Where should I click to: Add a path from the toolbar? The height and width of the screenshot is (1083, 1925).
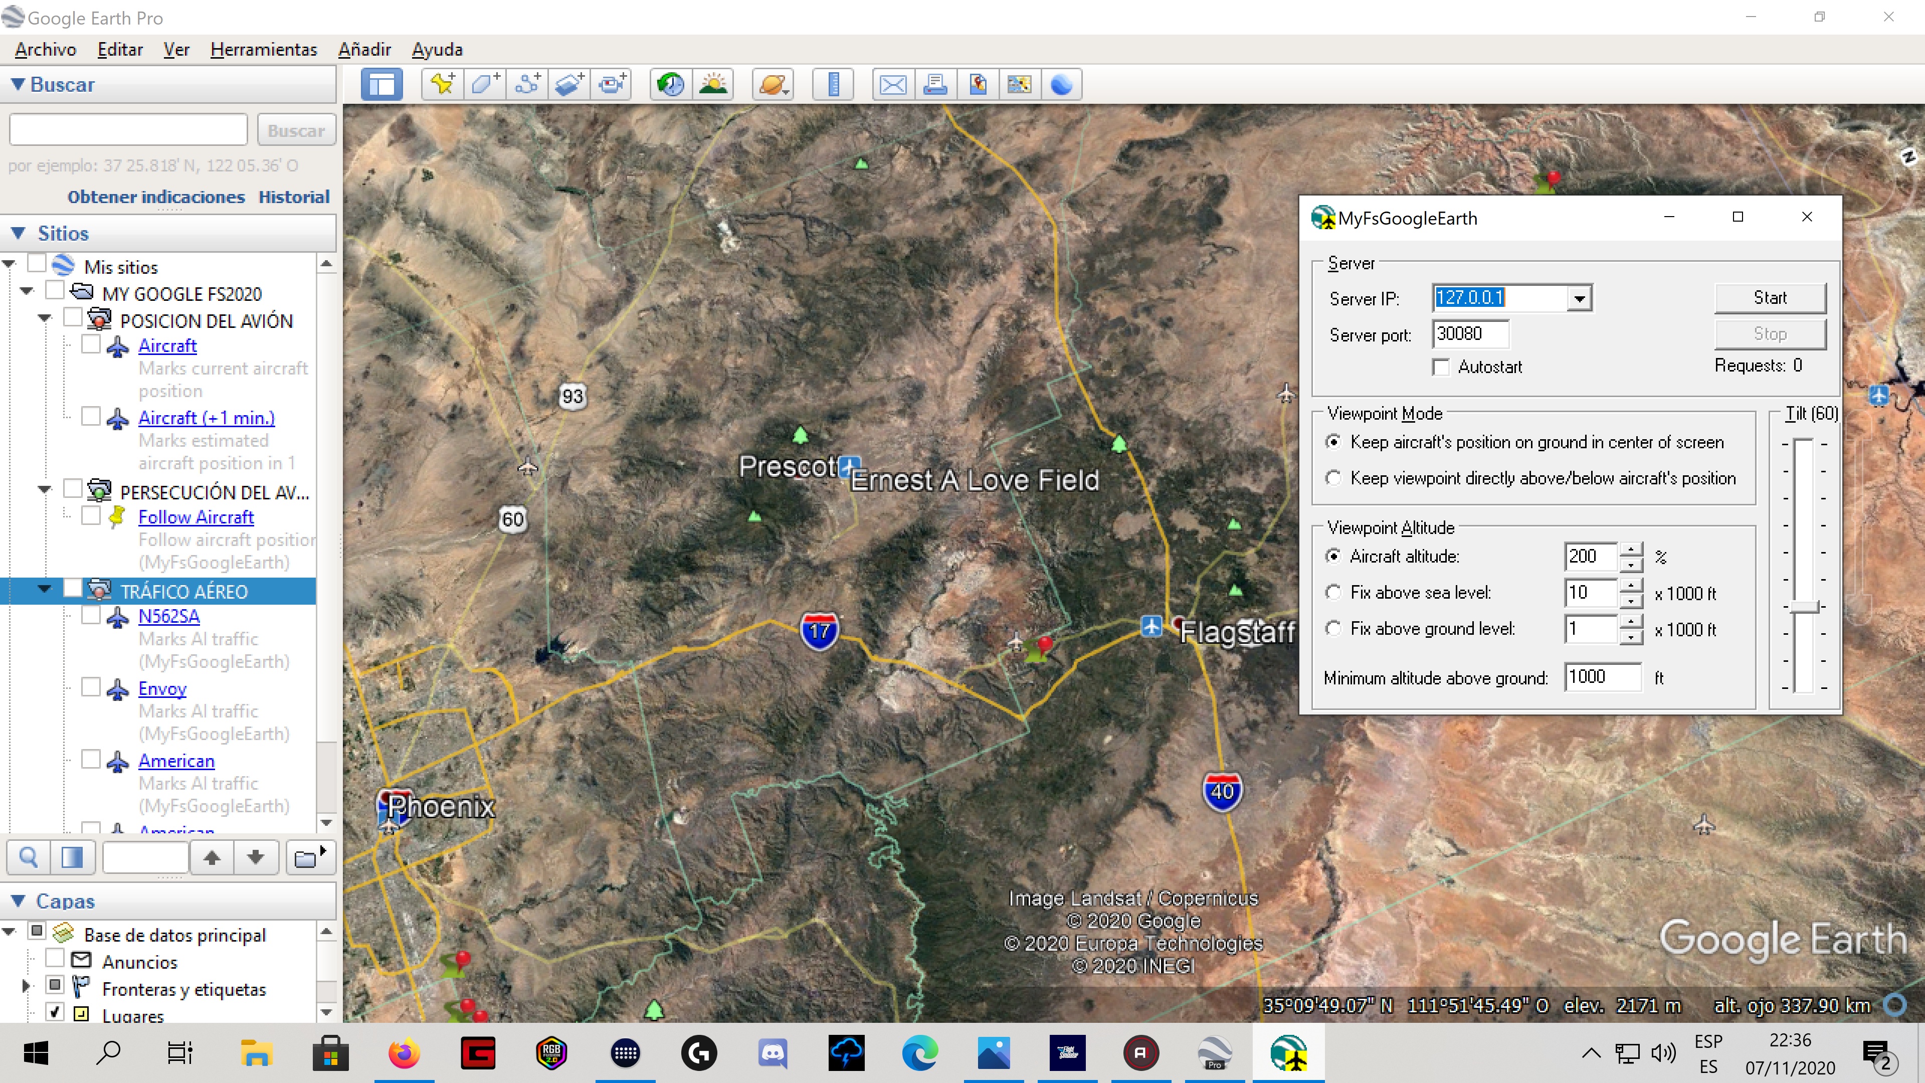click(x=527, y=84)
